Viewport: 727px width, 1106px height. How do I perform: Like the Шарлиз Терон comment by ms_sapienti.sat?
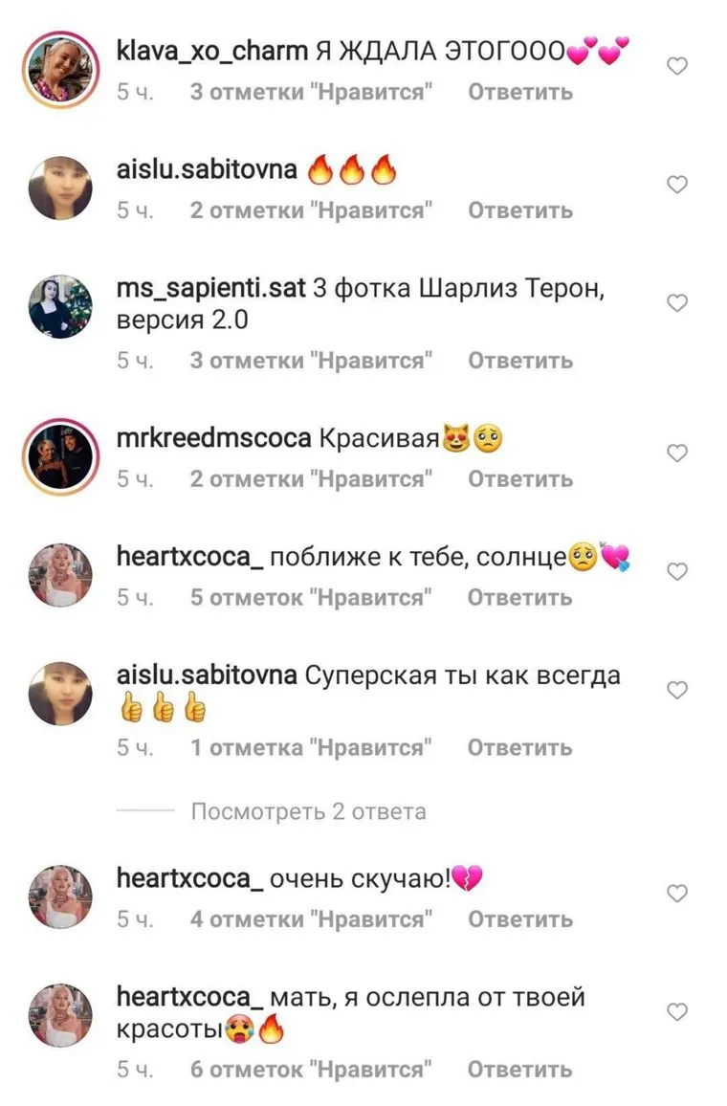[677, 303]
